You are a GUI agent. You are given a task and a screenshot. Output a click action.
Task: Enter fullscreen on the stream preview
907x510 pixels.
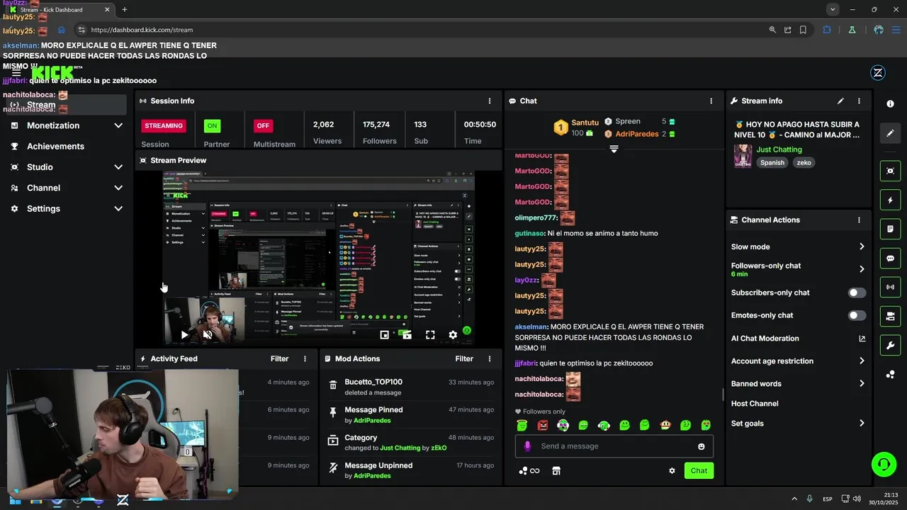pos(430,335)
